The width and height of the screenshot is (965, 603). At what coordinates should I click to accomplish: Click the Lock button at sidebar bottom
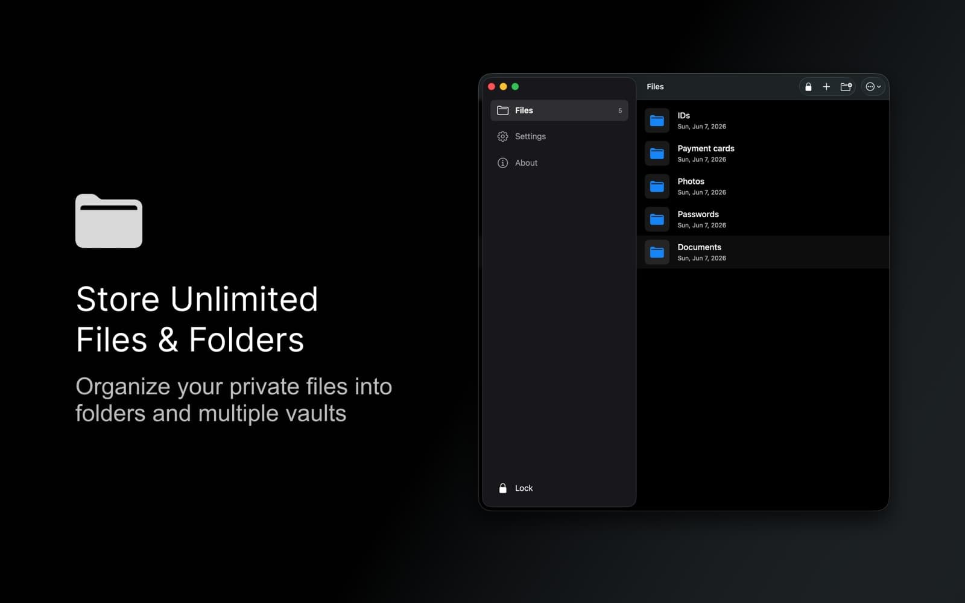[x=516, y=488]
